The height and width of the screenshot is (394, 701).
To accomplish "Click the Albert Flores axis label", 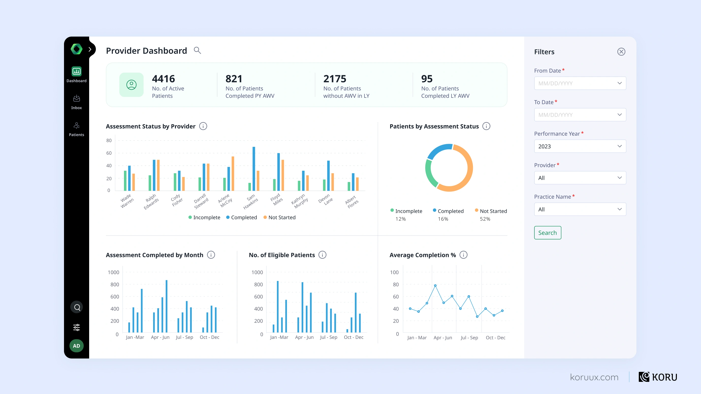I will [x=352, y=202].
